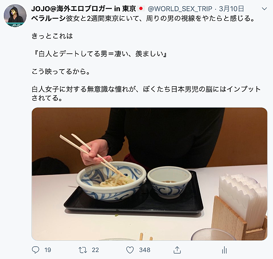Open the share menu via the upload arrow icon

pyautogui.click(x=177, y=250)
